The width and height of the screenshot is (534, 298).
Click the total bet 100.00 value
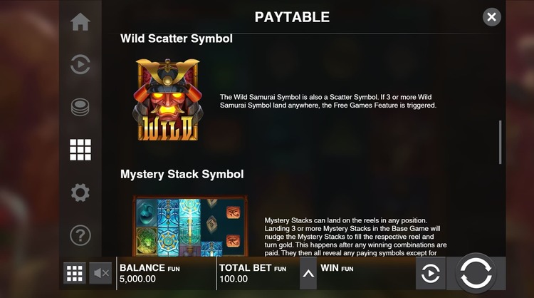tap(234, 279)
